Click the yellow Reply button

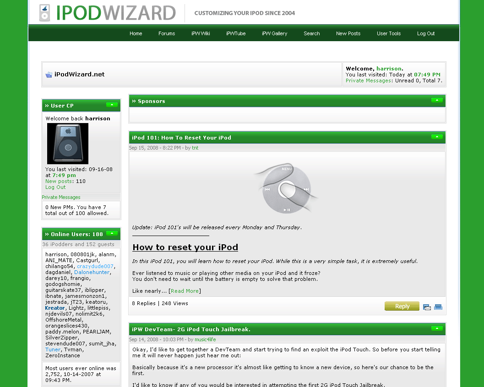point(402,306)
